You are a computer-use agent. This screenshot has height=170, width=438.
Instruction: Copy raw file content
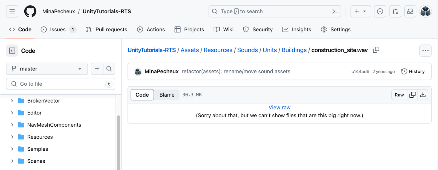coord(413,95)
